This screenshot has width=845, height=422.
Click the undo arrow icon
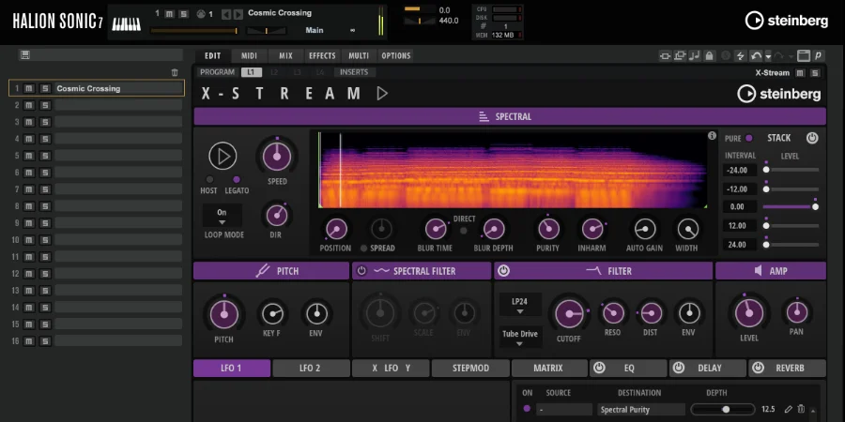click(756, 55)
